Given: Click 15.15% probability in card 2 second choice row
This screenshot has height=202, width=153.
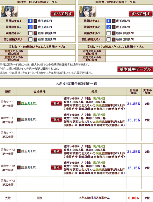Looking at the screenshot, I should (134, 168).
